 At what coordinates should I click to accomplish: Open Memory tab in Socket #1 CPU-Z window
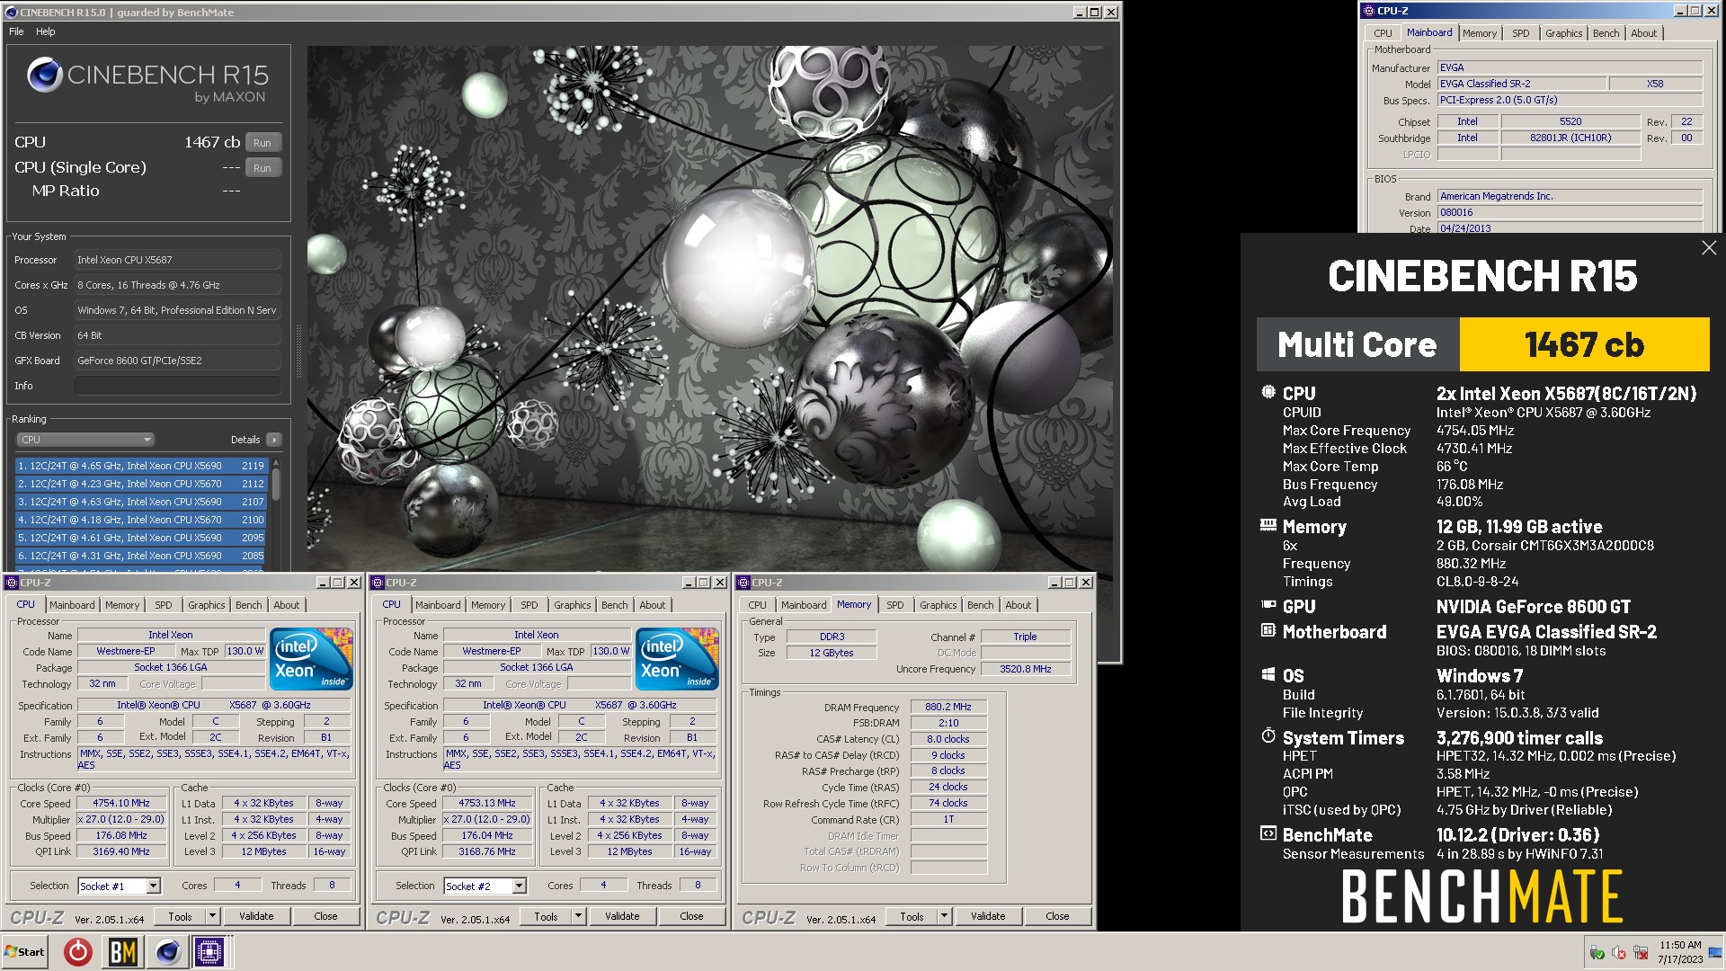click(122, 605)
